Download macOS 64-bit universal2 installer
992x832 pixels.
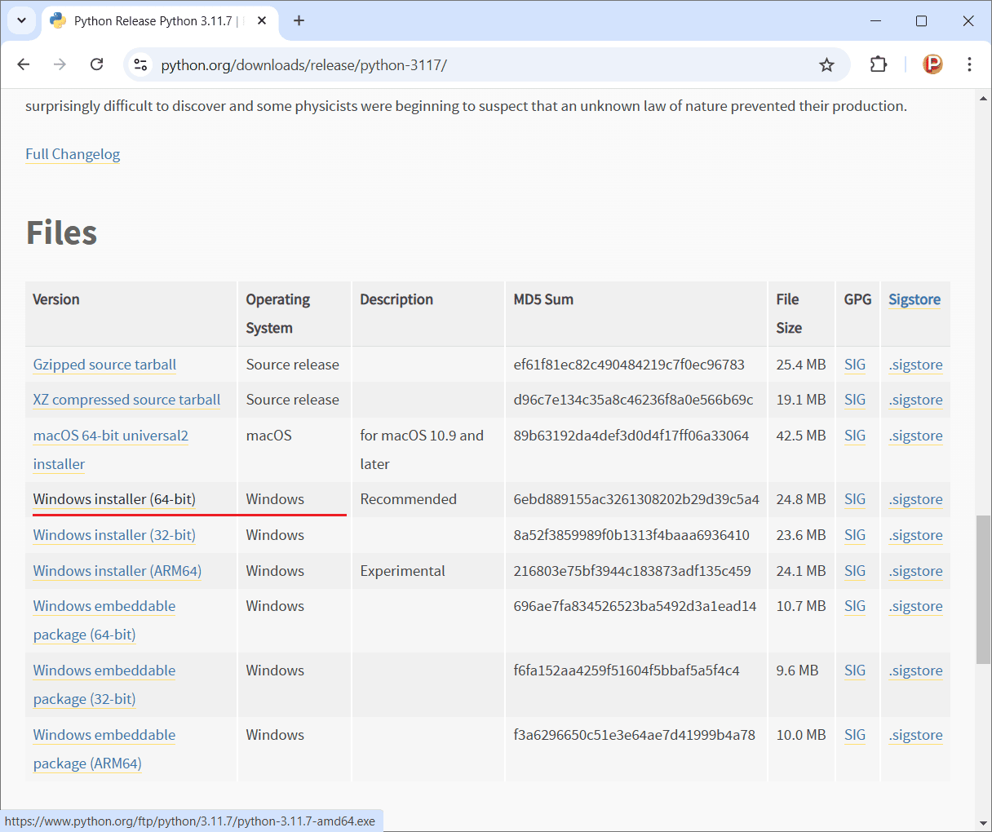pyautogui.click(x=111, y=449)
